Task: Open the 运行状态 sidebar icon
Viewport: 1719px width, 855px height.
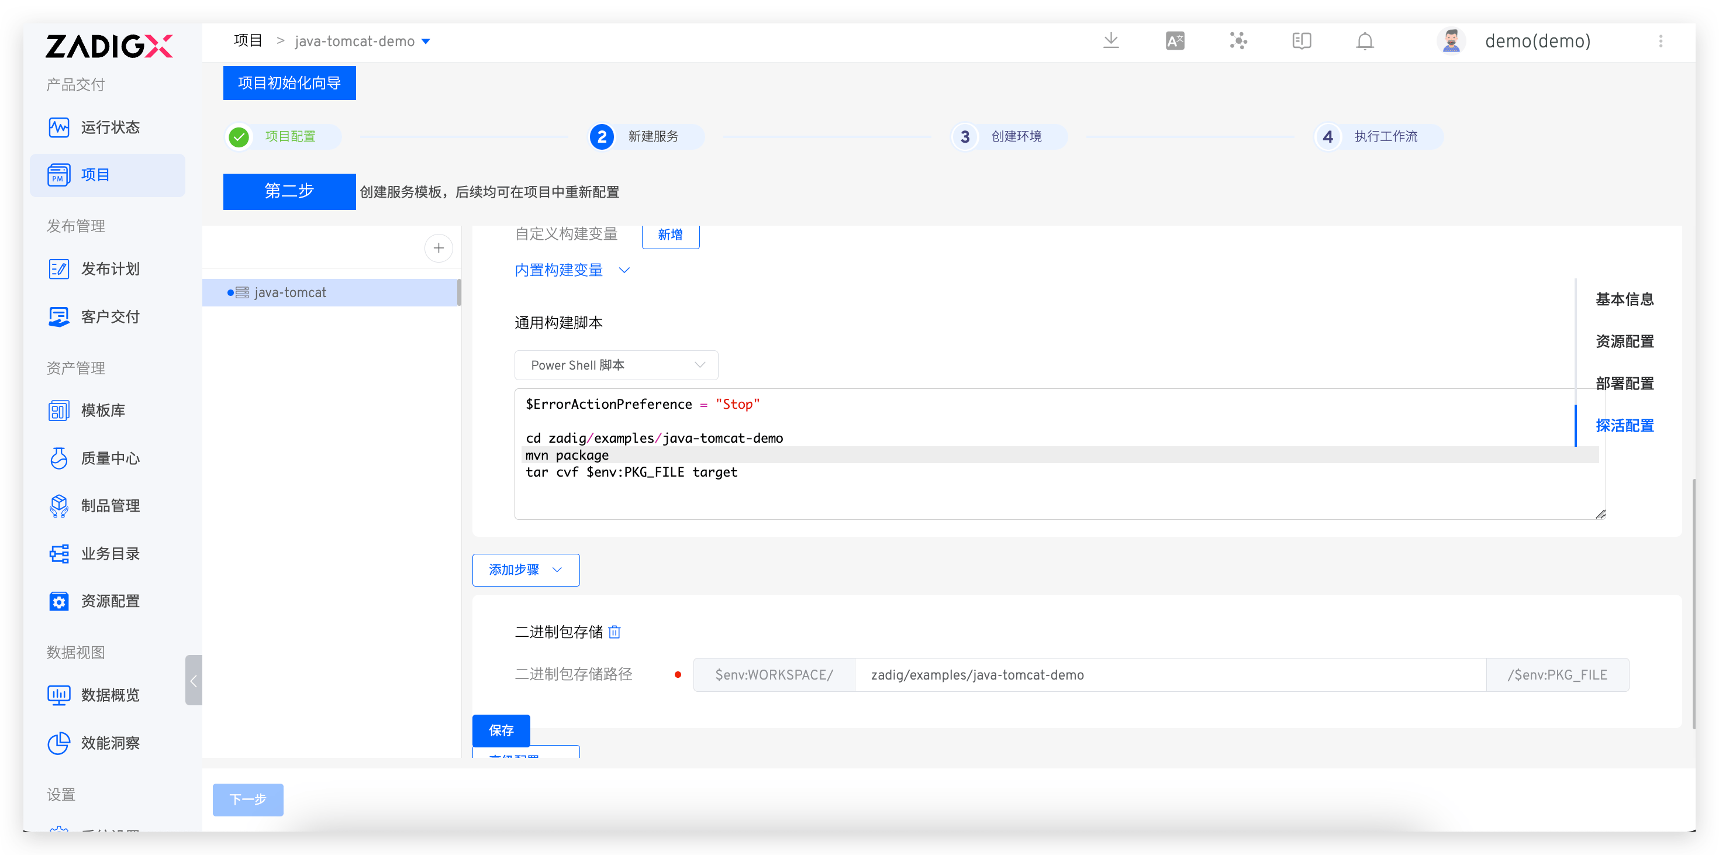Action: 58,127
